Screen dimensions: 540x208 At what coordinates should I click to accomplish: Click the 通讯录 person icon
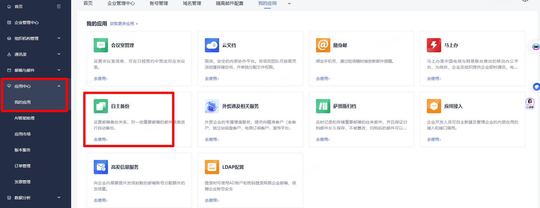9,54
